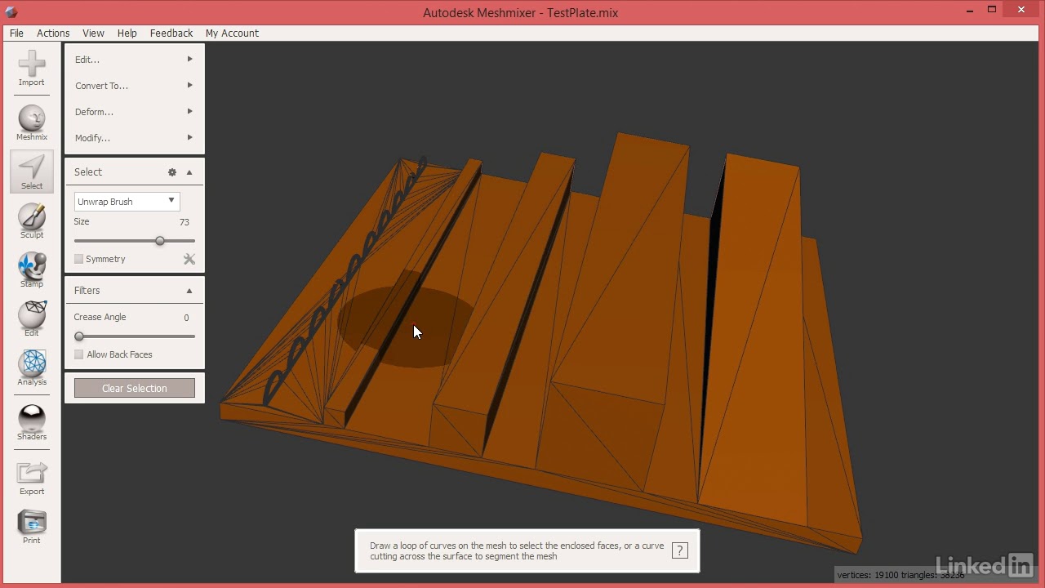1045x588 pixels.
Task: Click the help question mark icon
Action: (x=679, y=550)
